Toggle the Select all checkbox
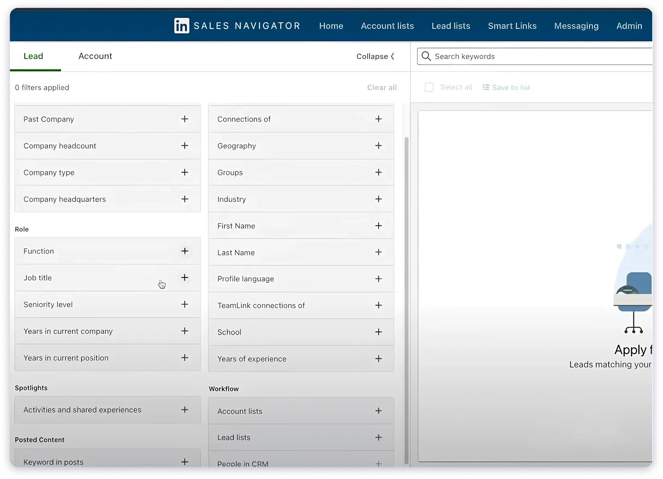Screen dimensions: 663x479 click(x=429, y=87)
